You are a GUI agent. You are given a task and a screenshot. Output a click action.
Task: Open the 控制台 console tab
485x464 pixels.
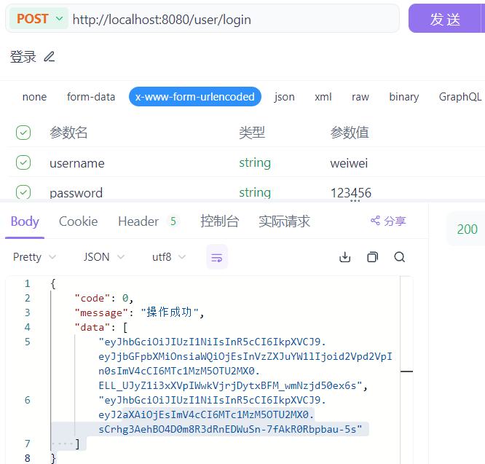coord(219,221)
